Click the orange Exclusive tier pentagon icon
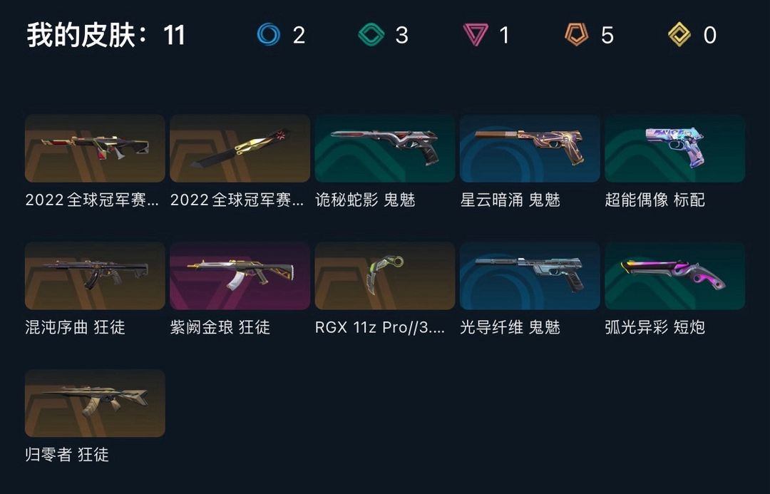The image size is (770, 494). click(577, 35)
